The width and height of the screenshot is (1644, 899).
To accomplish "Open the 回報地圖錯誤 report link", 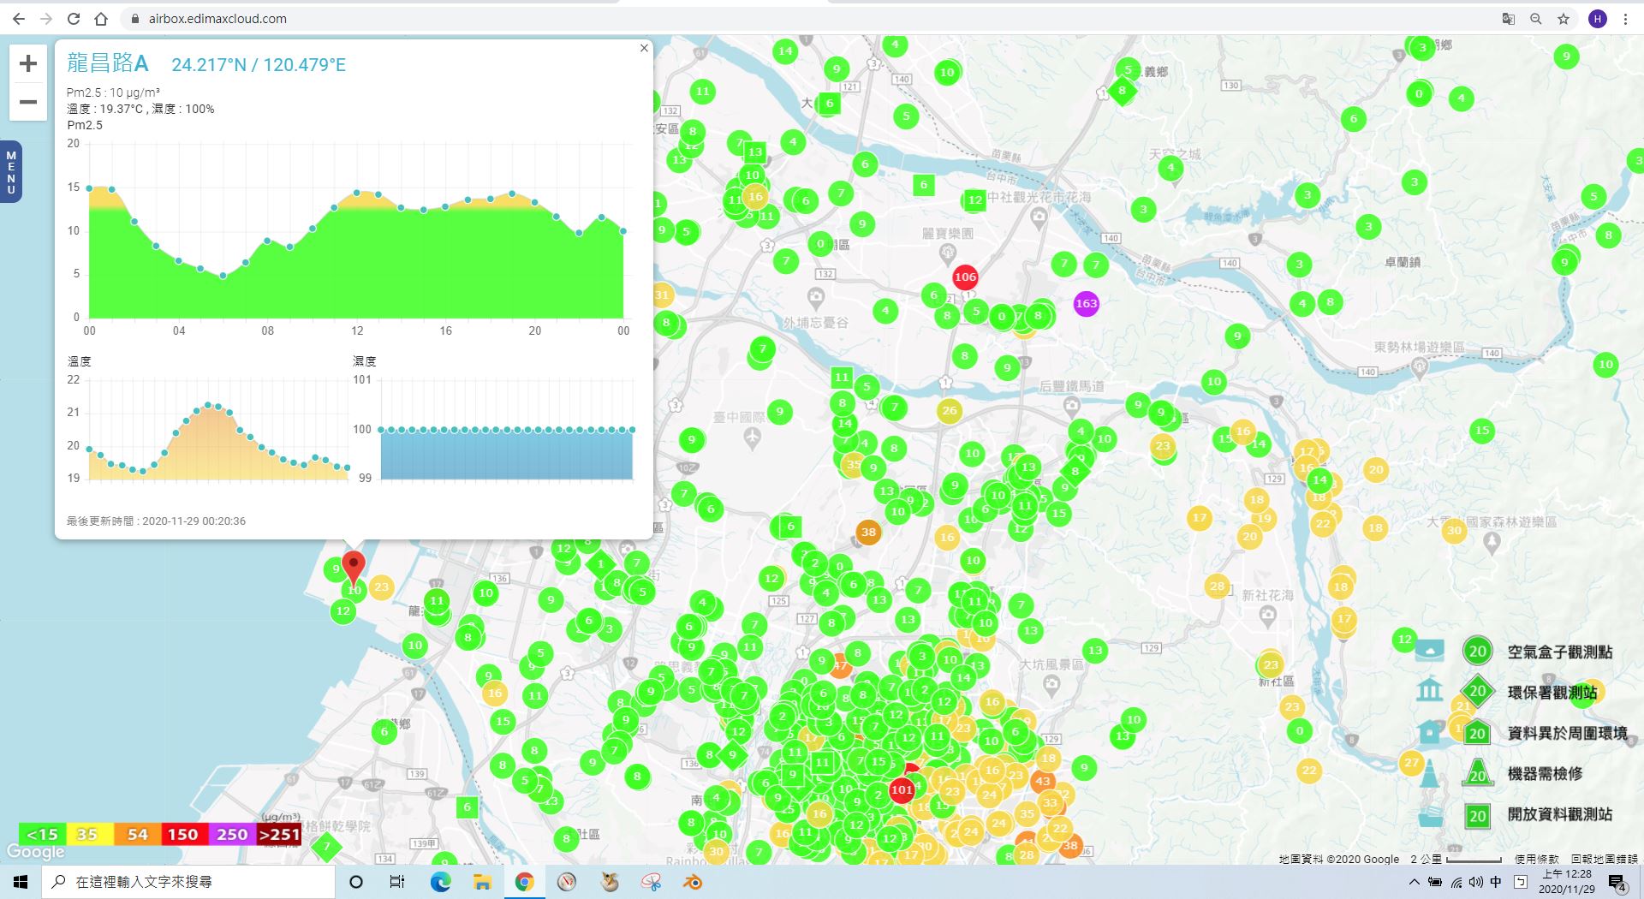I will (x=1604, y=859).
